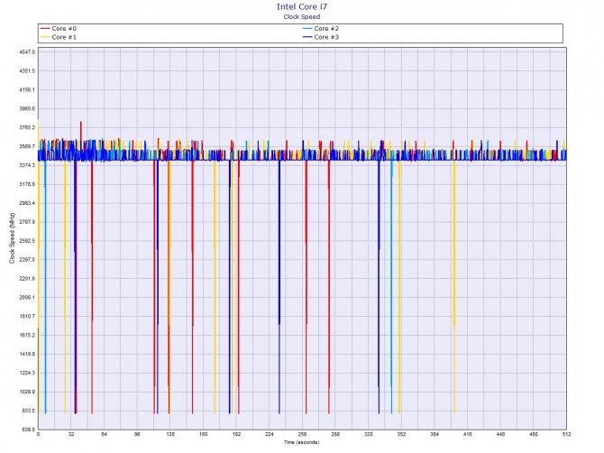Click the Intel Core i7 chart title

click(x=302, y=6)
